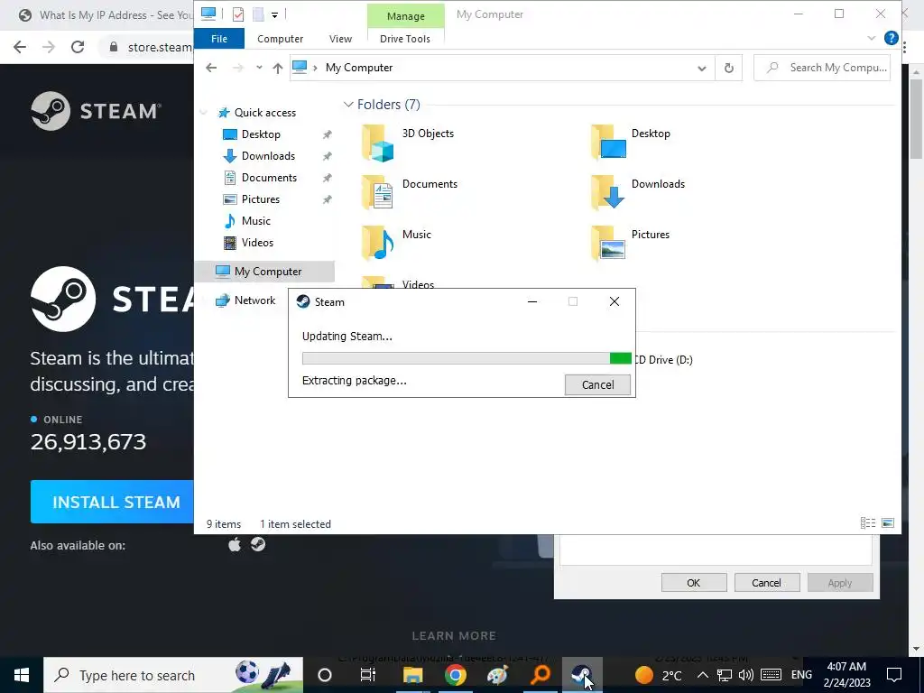Expand the Explorer ribbon chevron
This screenshot has height=693, width=924.
click(x=871, y=39)
